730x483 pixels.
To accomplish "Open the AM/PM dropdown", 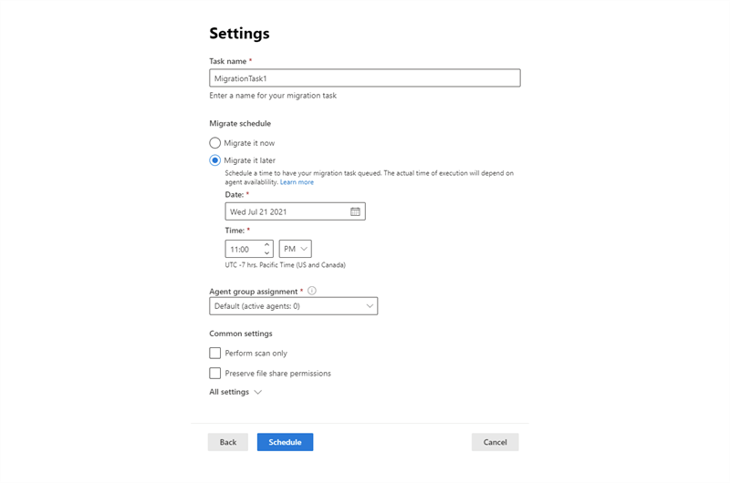I will click(295, 249).
